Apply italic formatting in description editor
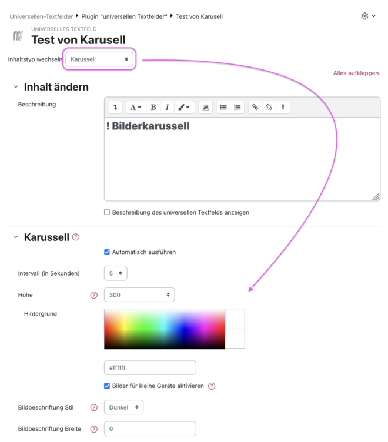 point(167,107)
